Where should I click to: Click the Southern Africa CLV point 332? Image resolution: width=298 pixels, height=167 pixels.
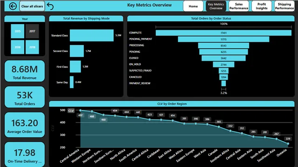pyautogui.click(x=230, y=131)
